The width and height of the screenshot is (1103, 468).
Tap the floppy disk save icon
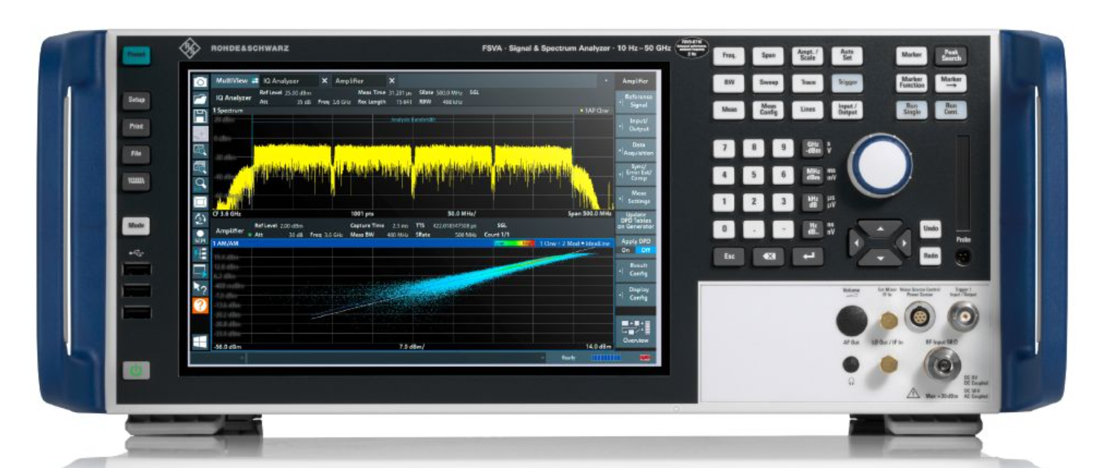(199, 116)
